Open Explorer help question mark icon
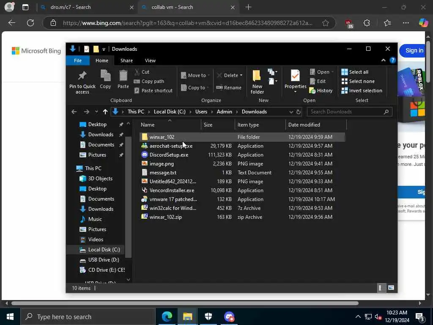Screen dimensions: 433x325 [x=392, y=60]
